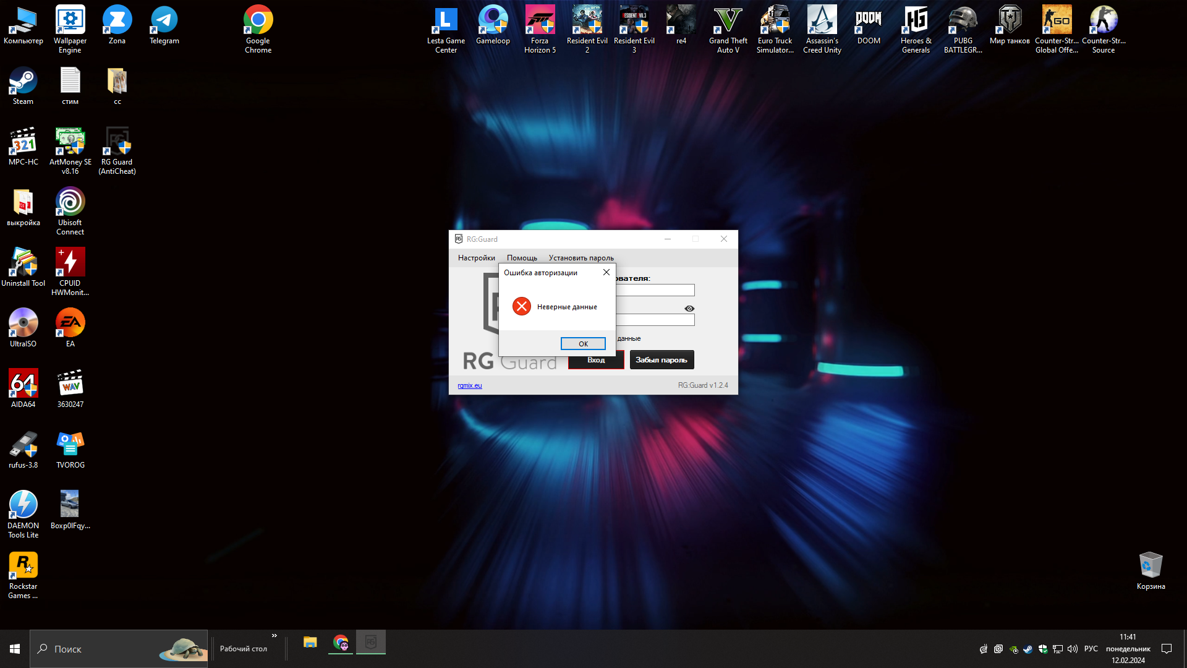Follow the rgmix.eu link
This screenshot has width=1187, height=668.
click(x=469, y=385)
